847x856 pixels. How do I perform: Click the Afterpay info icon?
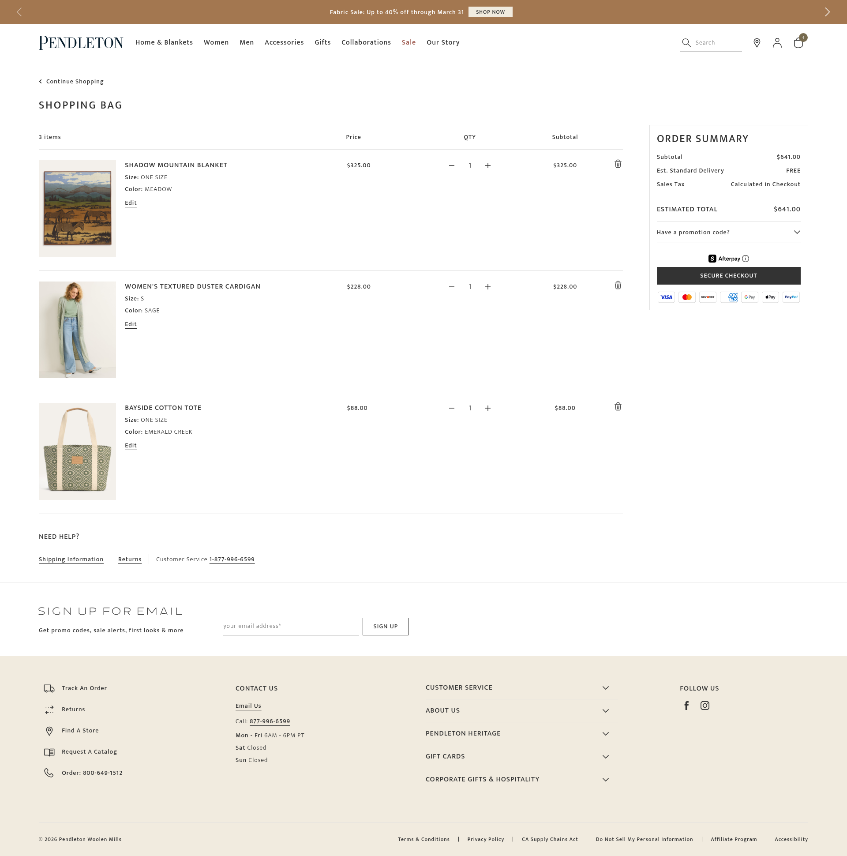pos(746,259)
